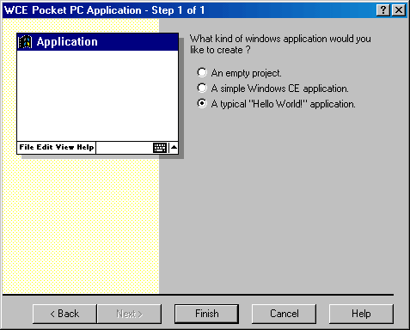Finish the wizard with Finish button
Viewport: 410px width, 330px height.
[x=206, y=314]
